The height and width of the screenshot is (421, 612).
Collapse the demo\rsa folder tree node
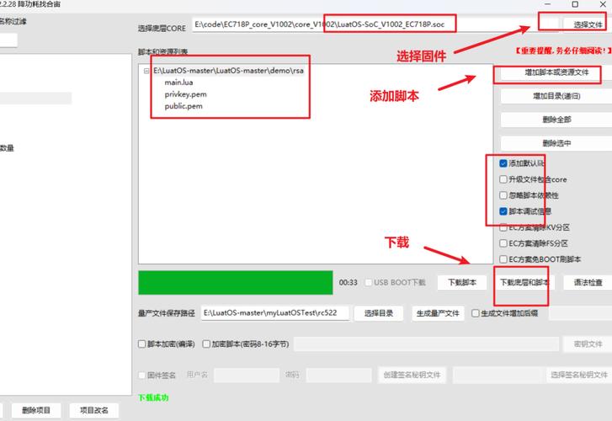pyautogui.click(x=146, y=71)
